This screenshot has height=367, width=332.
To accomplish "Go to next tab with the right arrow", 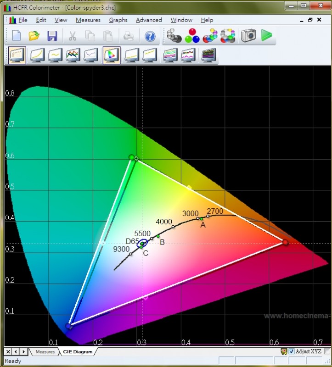I will tap(23, 351).
